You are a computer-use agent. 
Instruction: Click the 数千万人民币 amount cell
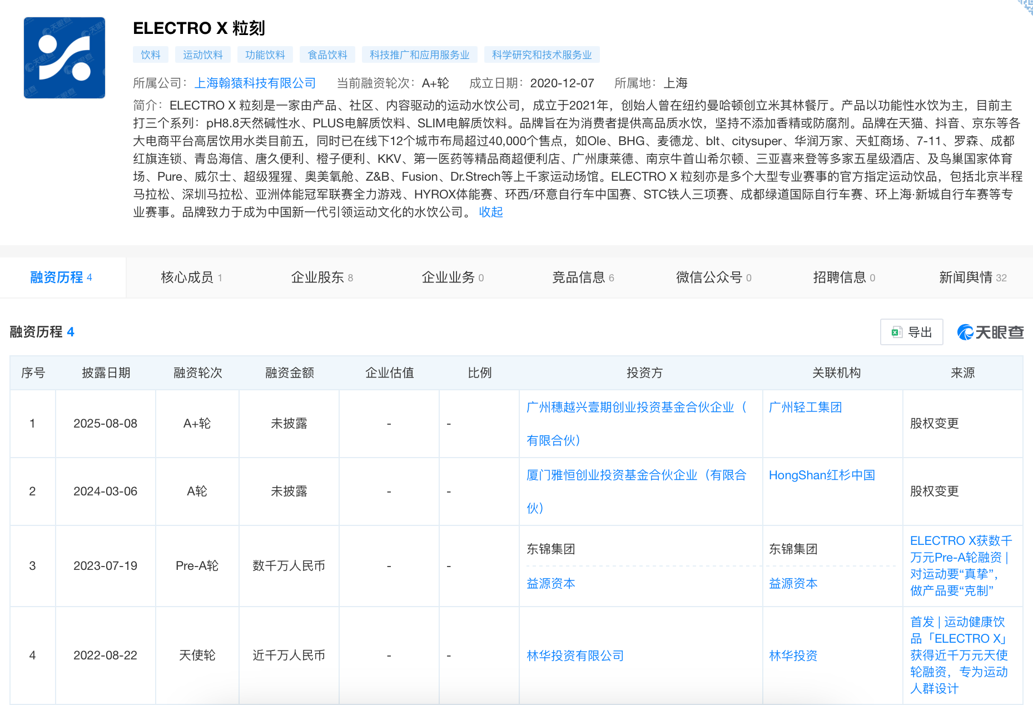289,566
